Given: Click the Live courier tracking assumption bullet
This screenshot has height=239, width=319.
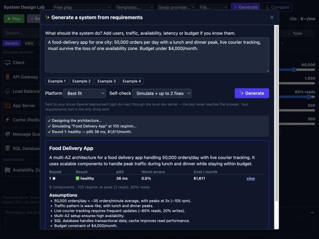Looking at the screenshot, I should click(120, 211).
